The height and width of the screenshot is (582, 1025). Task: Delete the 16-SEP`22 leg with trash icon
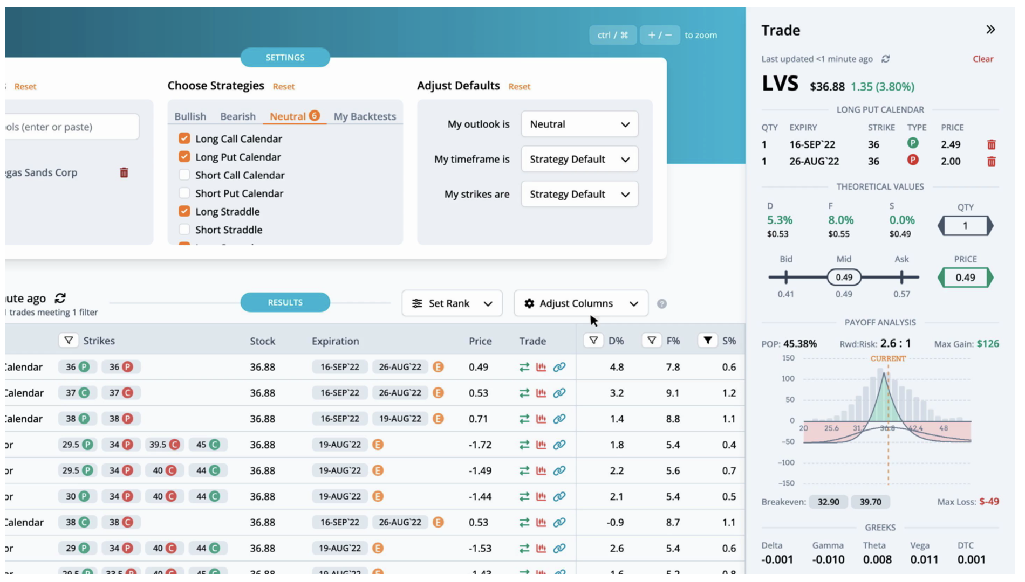coord(993,144)
